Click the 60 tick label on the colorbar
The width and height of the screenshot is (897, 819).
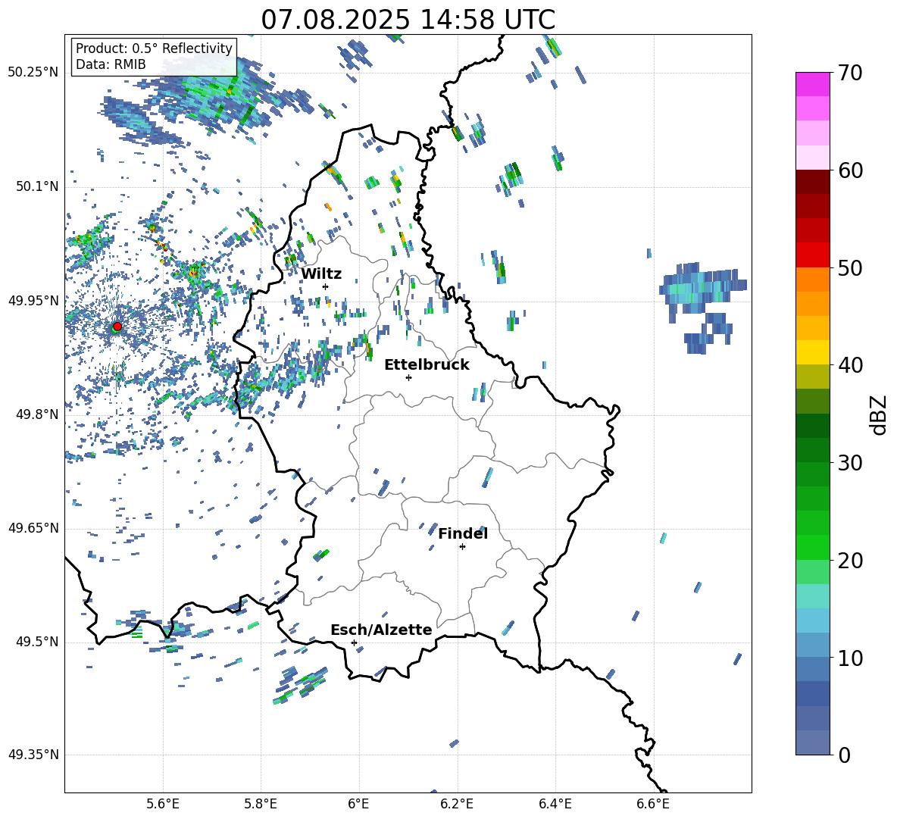tap(849, 170)
